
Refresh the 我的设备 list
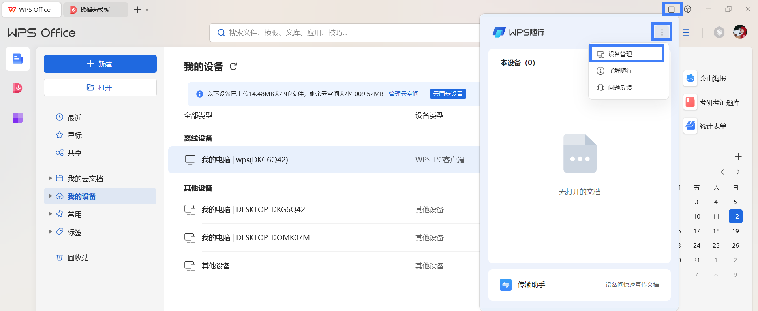(x=233, y=66)
